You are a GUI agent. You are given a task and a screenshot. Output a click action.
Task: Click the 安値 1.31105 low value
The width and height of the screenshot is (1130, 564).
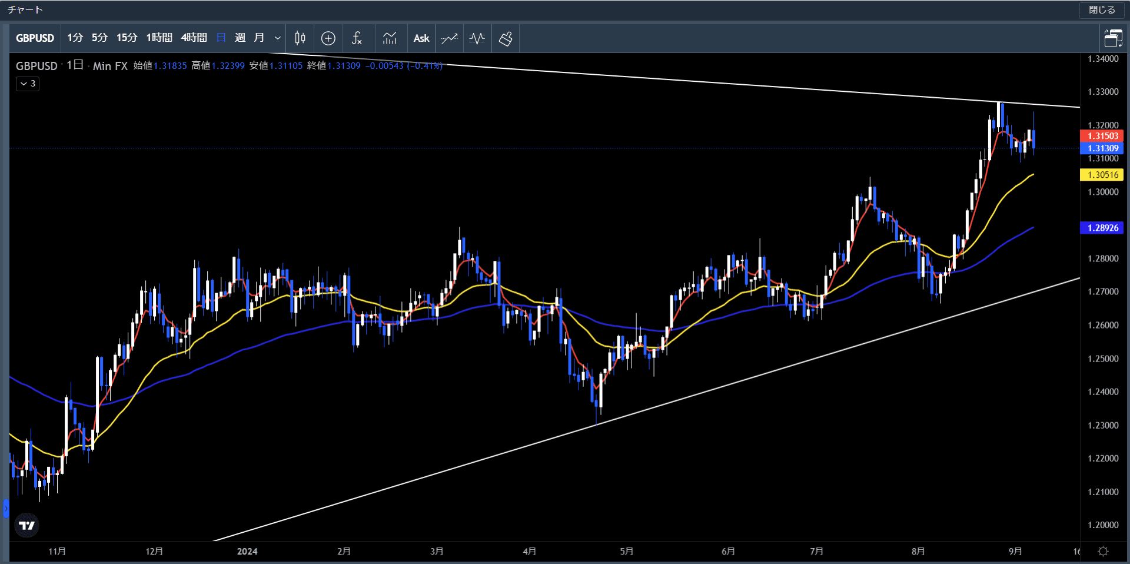[x=276, y=66]
